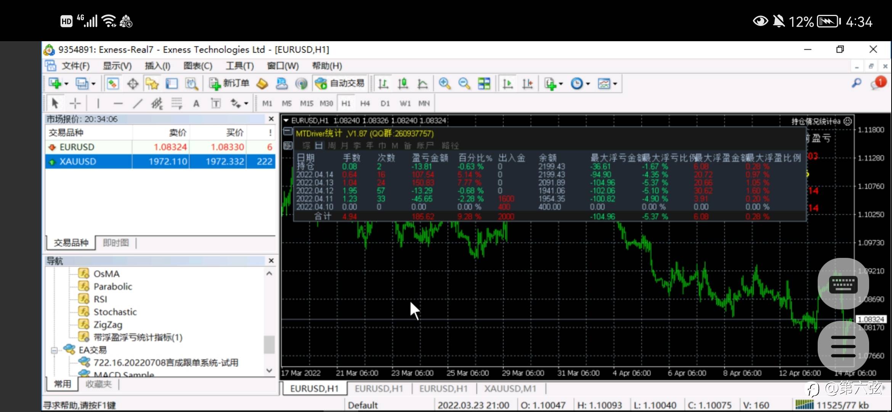Click the Tile Windows grid icon
The width and height of the screenshot is (892, 412).
tap(484, 84)
